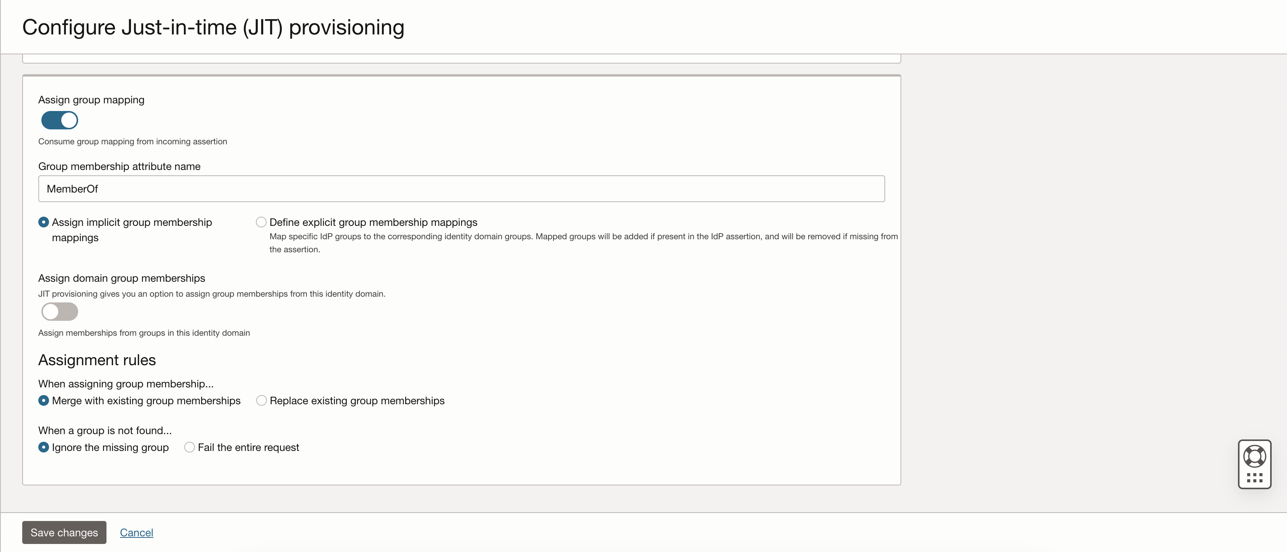Select Fail the entire request option
1287x552 pixels.
189,447
